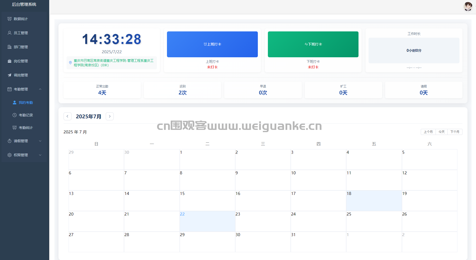Click the 权限管理 gear icon

10,155
